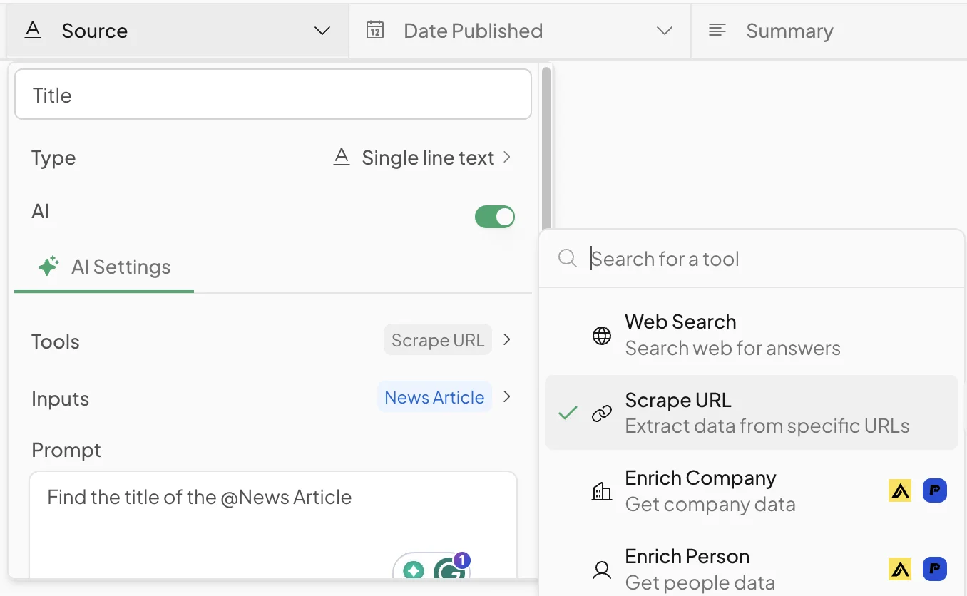Click the field settings panel scrollbar
This screenshot has height=596, width=967.
(x=546, y=150)
